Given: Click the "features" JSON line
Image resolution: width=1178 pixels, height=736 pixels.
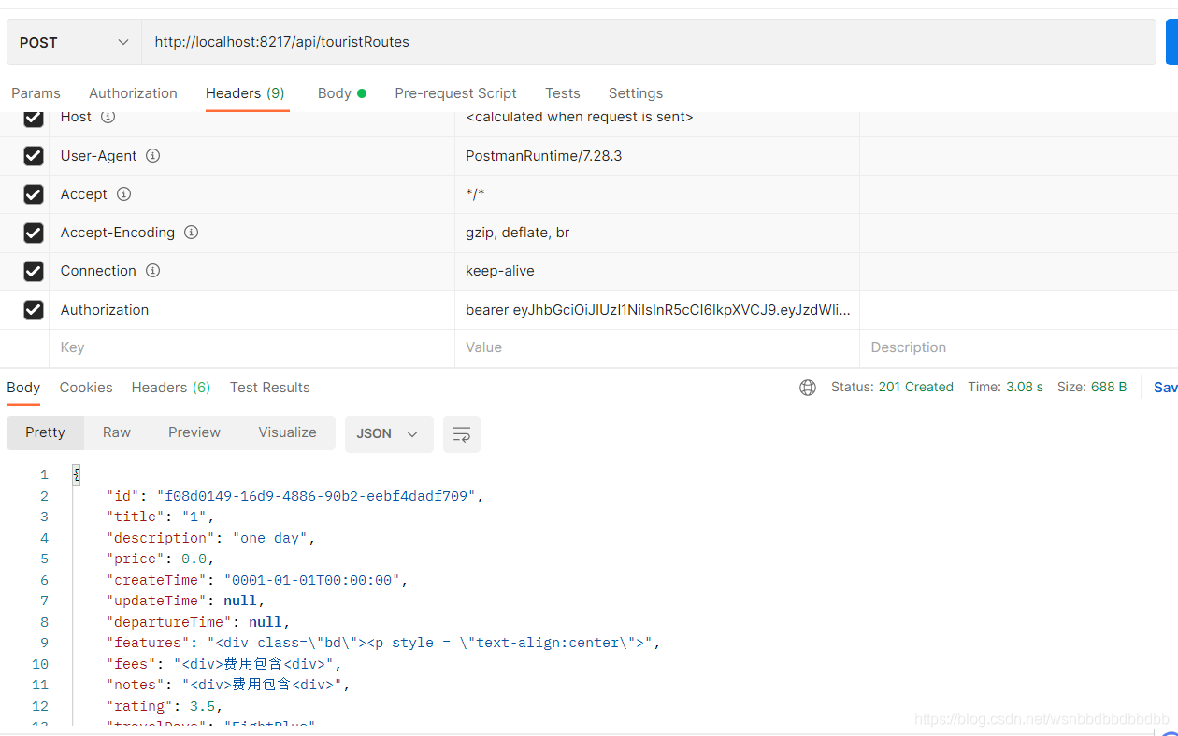Looking at the screenshot, I should pyautogui.click(x=383, y=643).
